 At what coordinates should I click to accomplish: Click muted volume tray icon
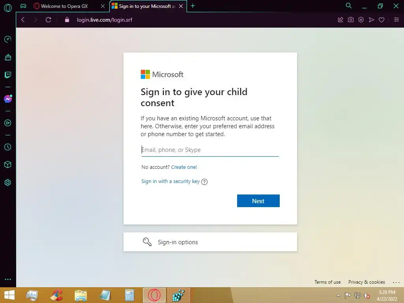tap(367, 296)
